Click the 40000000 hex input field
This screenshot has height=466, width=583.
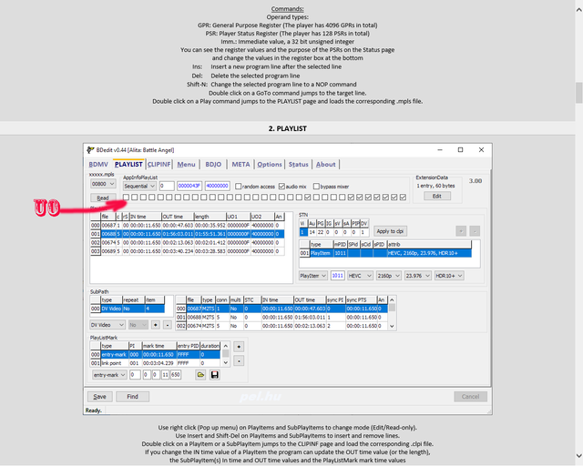[x=217, y=186]
